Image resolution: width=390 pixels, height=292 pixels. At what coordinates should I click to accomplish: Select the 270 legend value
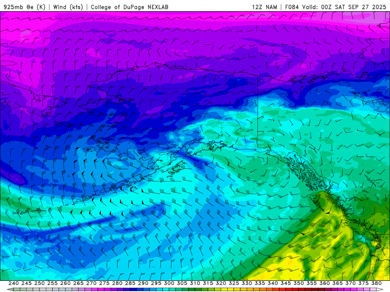91,283
